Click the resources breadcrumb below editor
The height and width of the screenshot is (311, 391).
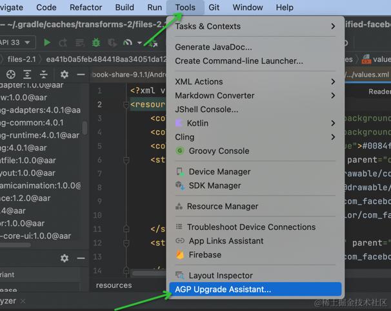[114, 285]
